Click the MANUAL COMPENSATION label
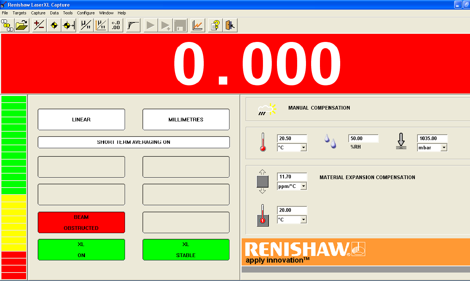This screenshot has width=470, height=281. [x=319, y=108]
